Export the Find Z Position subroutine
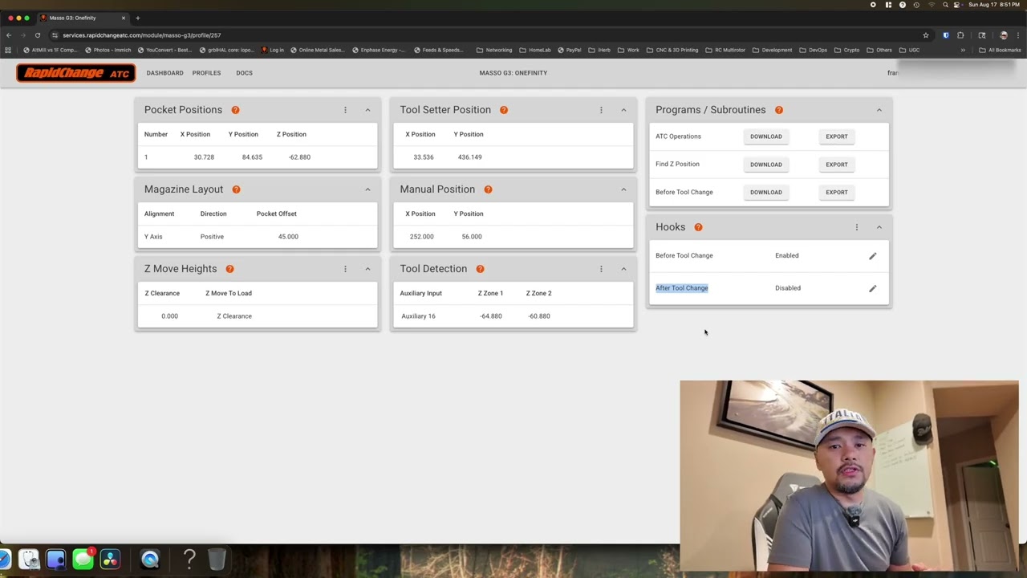The width and height of the screenshot is (1027, 578). coord(837,165)
